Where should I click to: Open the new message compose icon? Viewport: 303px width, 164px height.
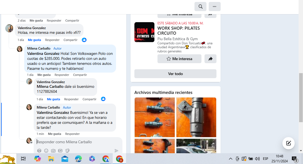coord(288,143)
